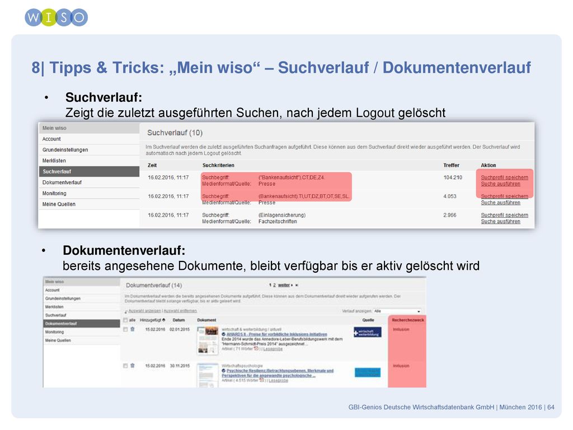
Task: Tick the checkbox for the AWARDS II row
Action: (125, 329)
